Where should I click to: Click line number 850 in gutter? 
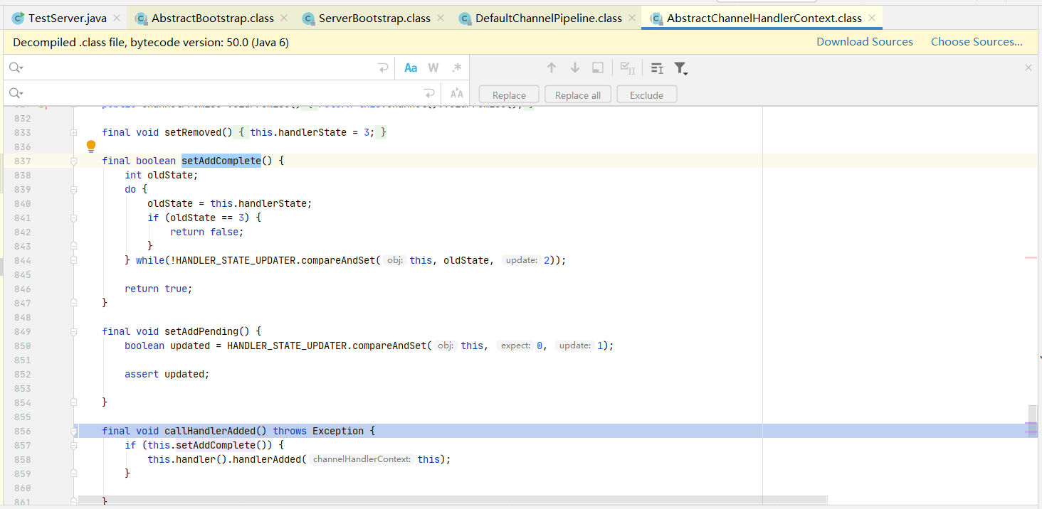22,345
